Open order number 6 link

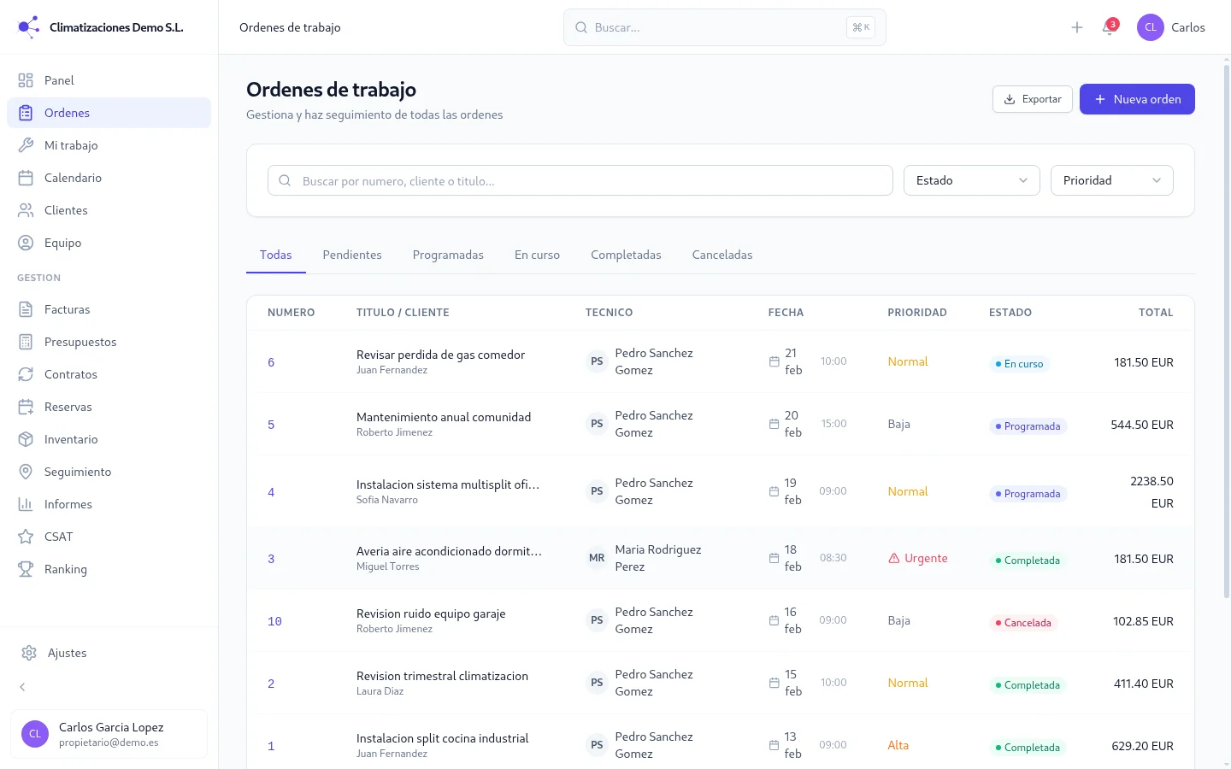271,361
